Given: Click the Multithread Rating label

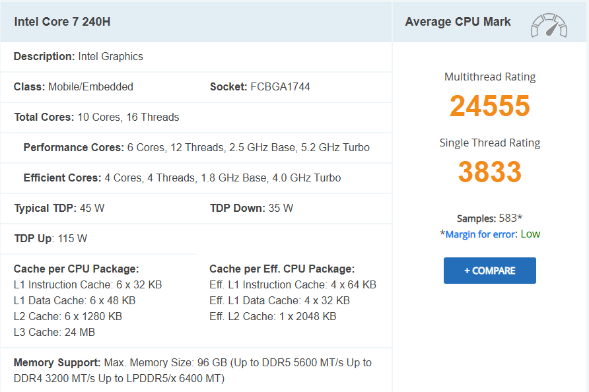Looking at the screenshot, I should (490, 77).
